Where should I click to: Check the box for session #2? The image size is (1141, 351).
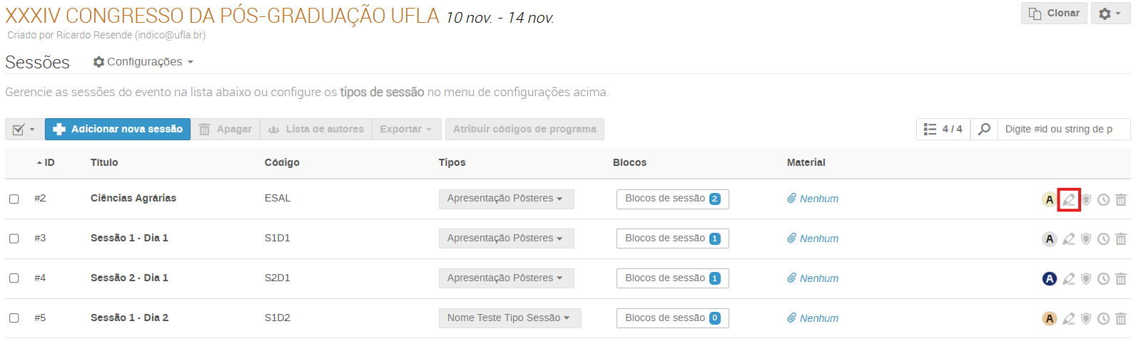click(x=14, y=199)
